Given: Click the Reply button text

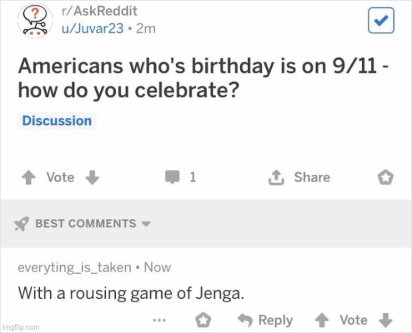Looking at the screenshot, I should [275, 320].
